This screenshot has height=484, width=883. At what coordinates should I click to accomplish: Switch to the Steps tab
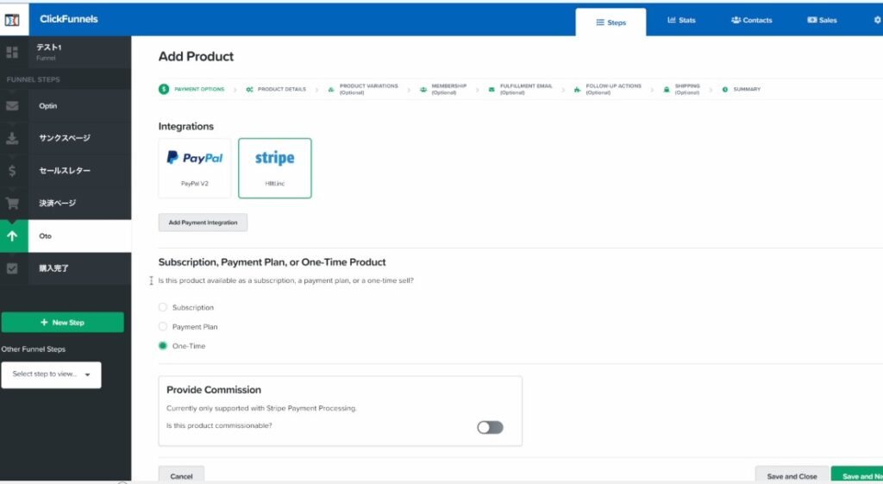click(611, 22)
